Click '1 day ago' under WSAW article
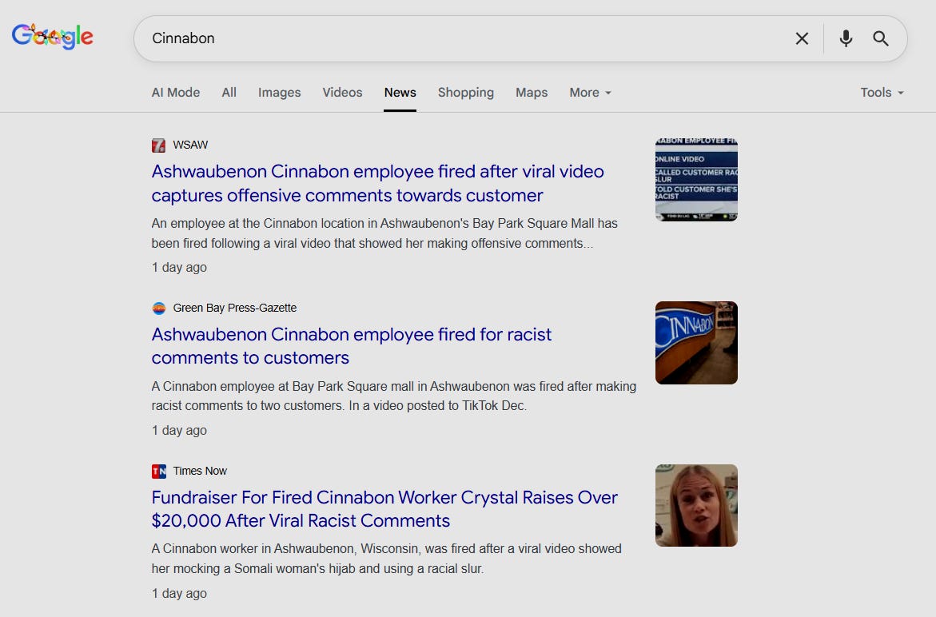 (x=179, y=267)
